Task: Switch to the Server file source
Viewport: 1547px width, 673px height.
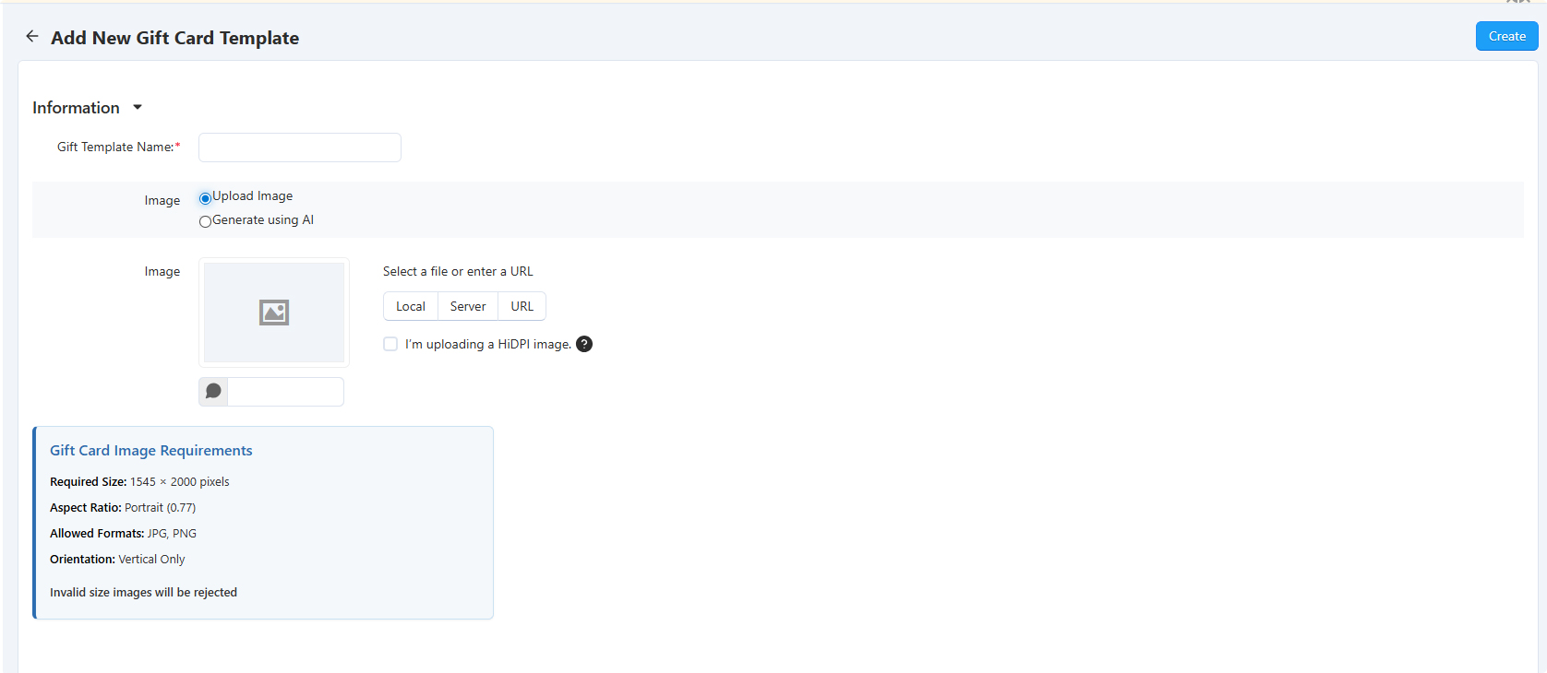Action: click(x=468, y=306)
